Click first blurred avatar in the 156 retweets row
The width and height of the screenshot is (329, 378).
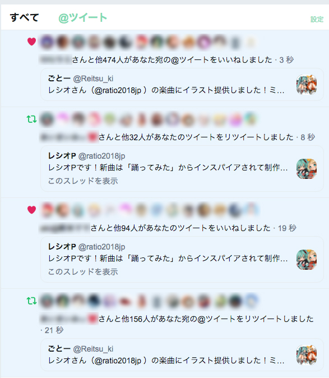click(47, 301)
